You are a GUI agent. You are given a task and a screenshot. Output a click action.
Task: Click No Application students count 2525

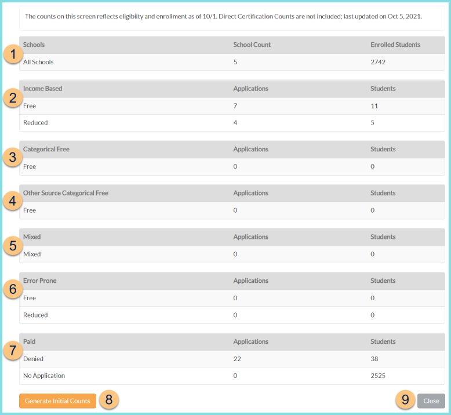(378, 376)
